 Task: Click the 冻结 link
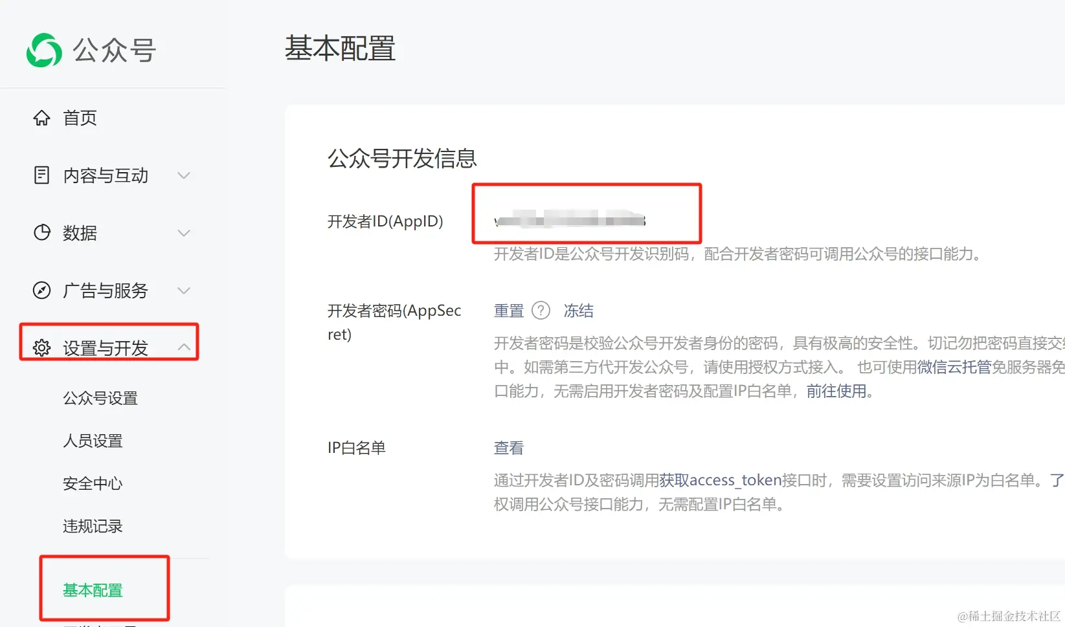click(578, 311)
